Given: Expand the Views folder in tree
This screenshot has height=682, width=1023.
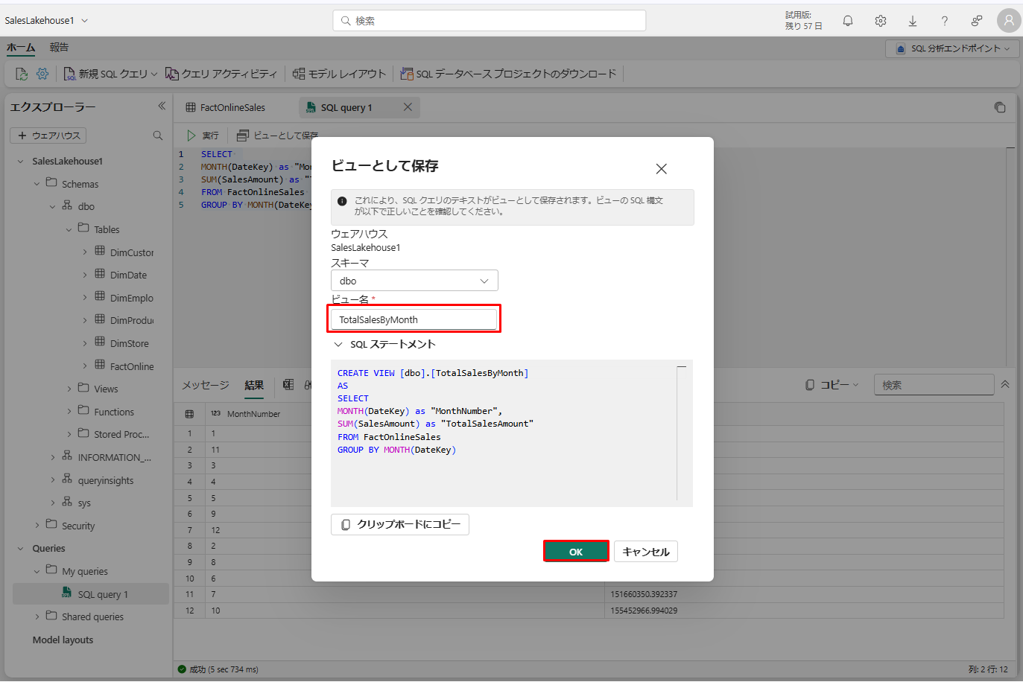Looking at the screenshot, I should 70,389.
